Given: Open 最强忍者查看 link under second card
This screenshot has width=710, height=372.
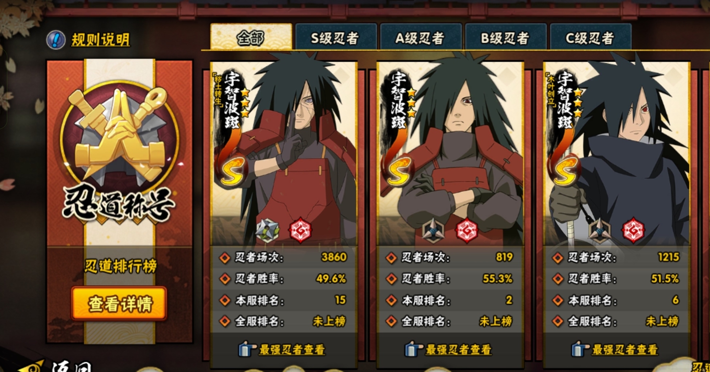Looking at the screenshot, I should [458, 350].
